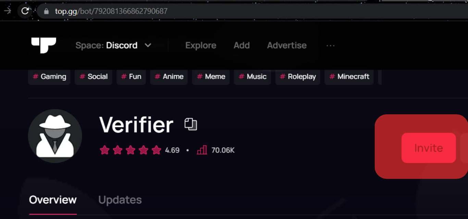Click the top.gg logo
This screenshot has height=219, width=468.
tap(43, 45)
